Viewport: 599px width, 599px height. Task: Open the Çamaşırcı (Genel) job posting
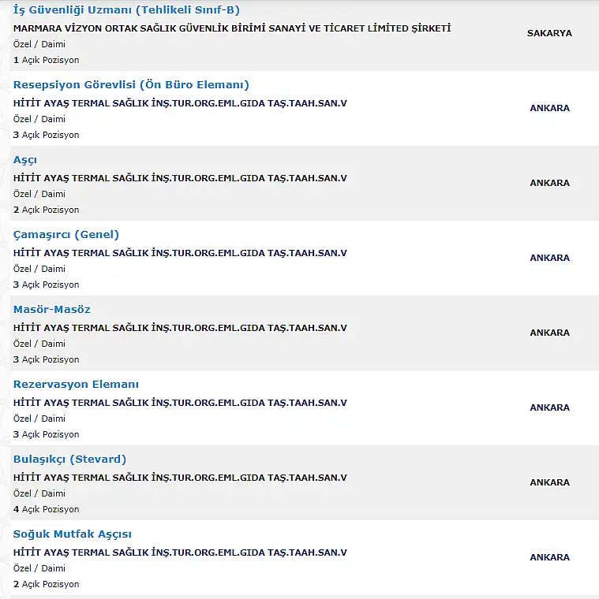pos(66,235)
